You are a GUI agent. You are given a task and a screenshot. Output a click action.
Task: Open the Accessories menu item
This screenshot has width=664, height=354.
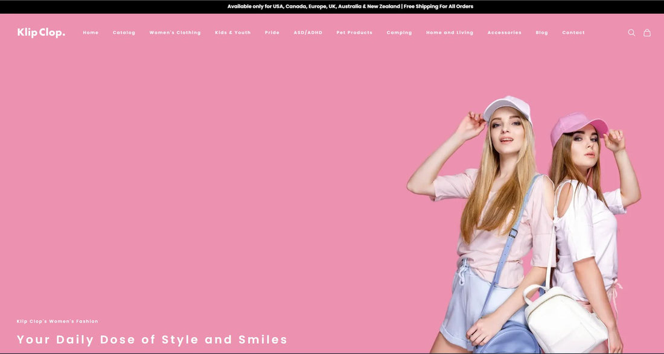(x=504, y=33)
